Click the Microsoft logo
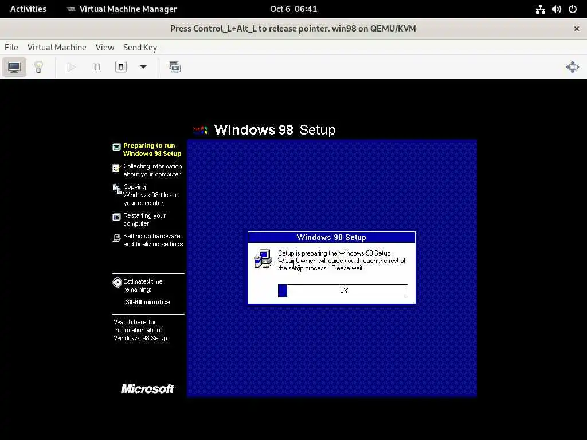 [x=147, y=389]
